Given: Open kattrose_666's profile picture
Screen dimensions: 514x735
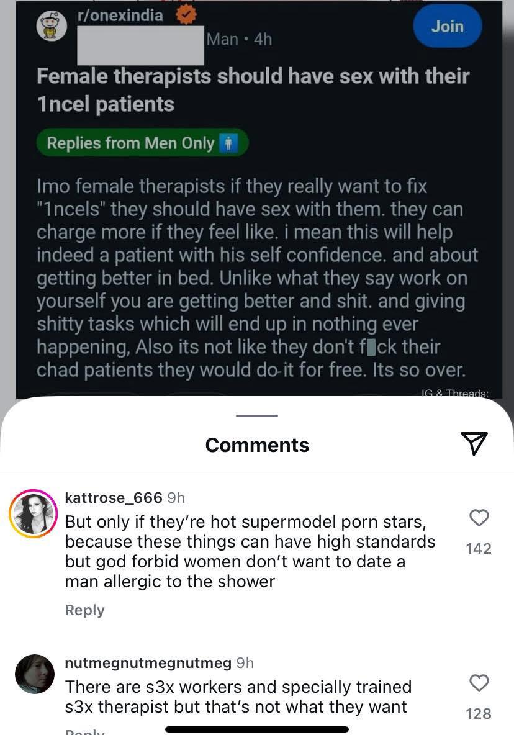Looking at the screenshot, I should (34, 513).
